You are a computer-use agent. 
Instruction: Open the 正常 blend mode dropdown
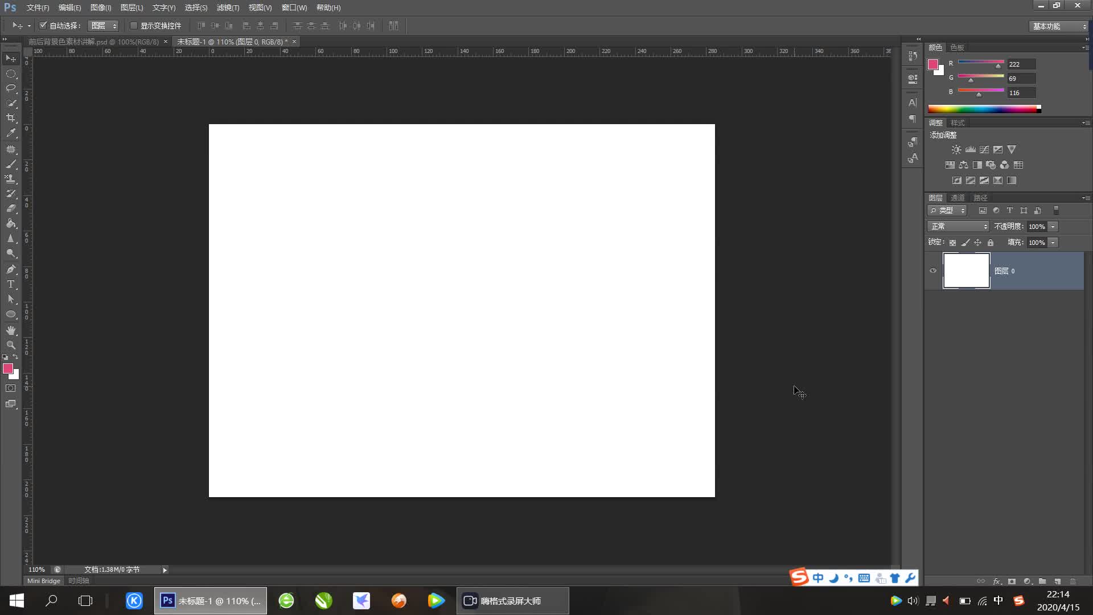pos(959,227)
